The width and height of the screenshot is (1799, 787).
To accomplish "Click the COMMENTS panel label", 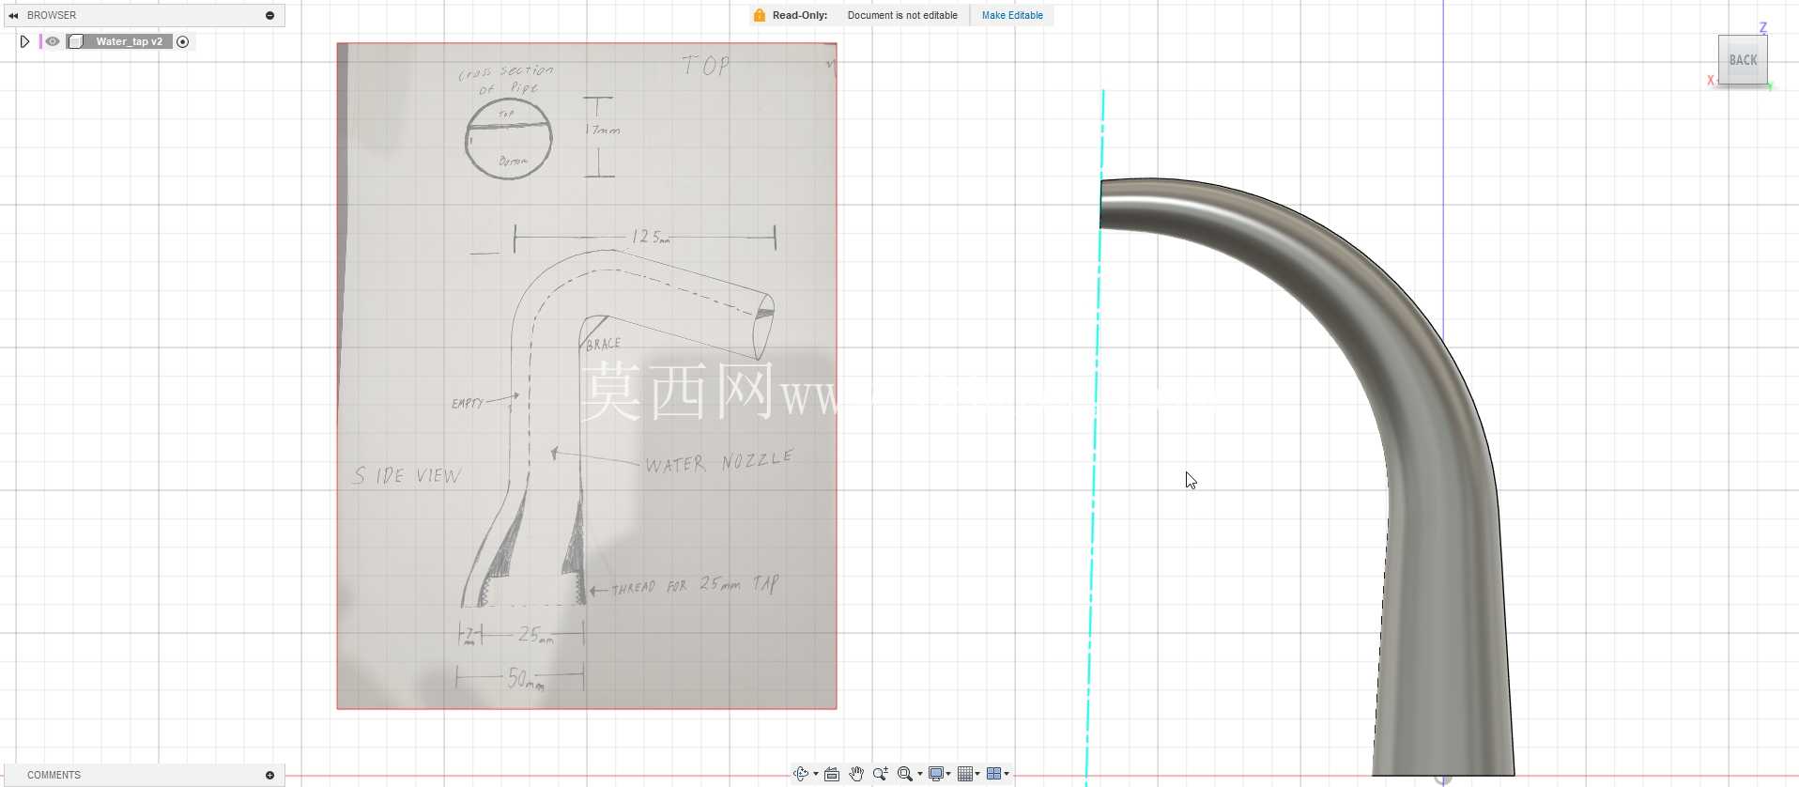I will click(54, 775).
